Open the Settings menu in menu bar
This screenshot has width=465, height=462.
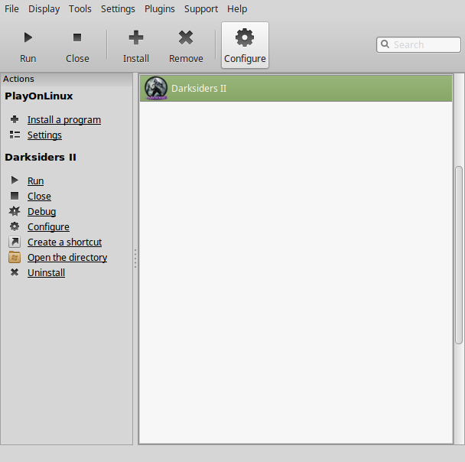pyautogui.click(x=118, y=9)
